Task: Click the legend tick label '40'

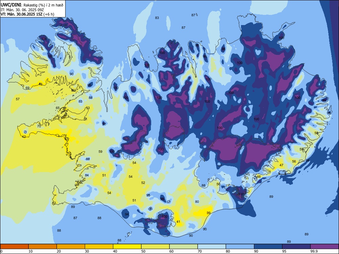Action: (115, 251)
